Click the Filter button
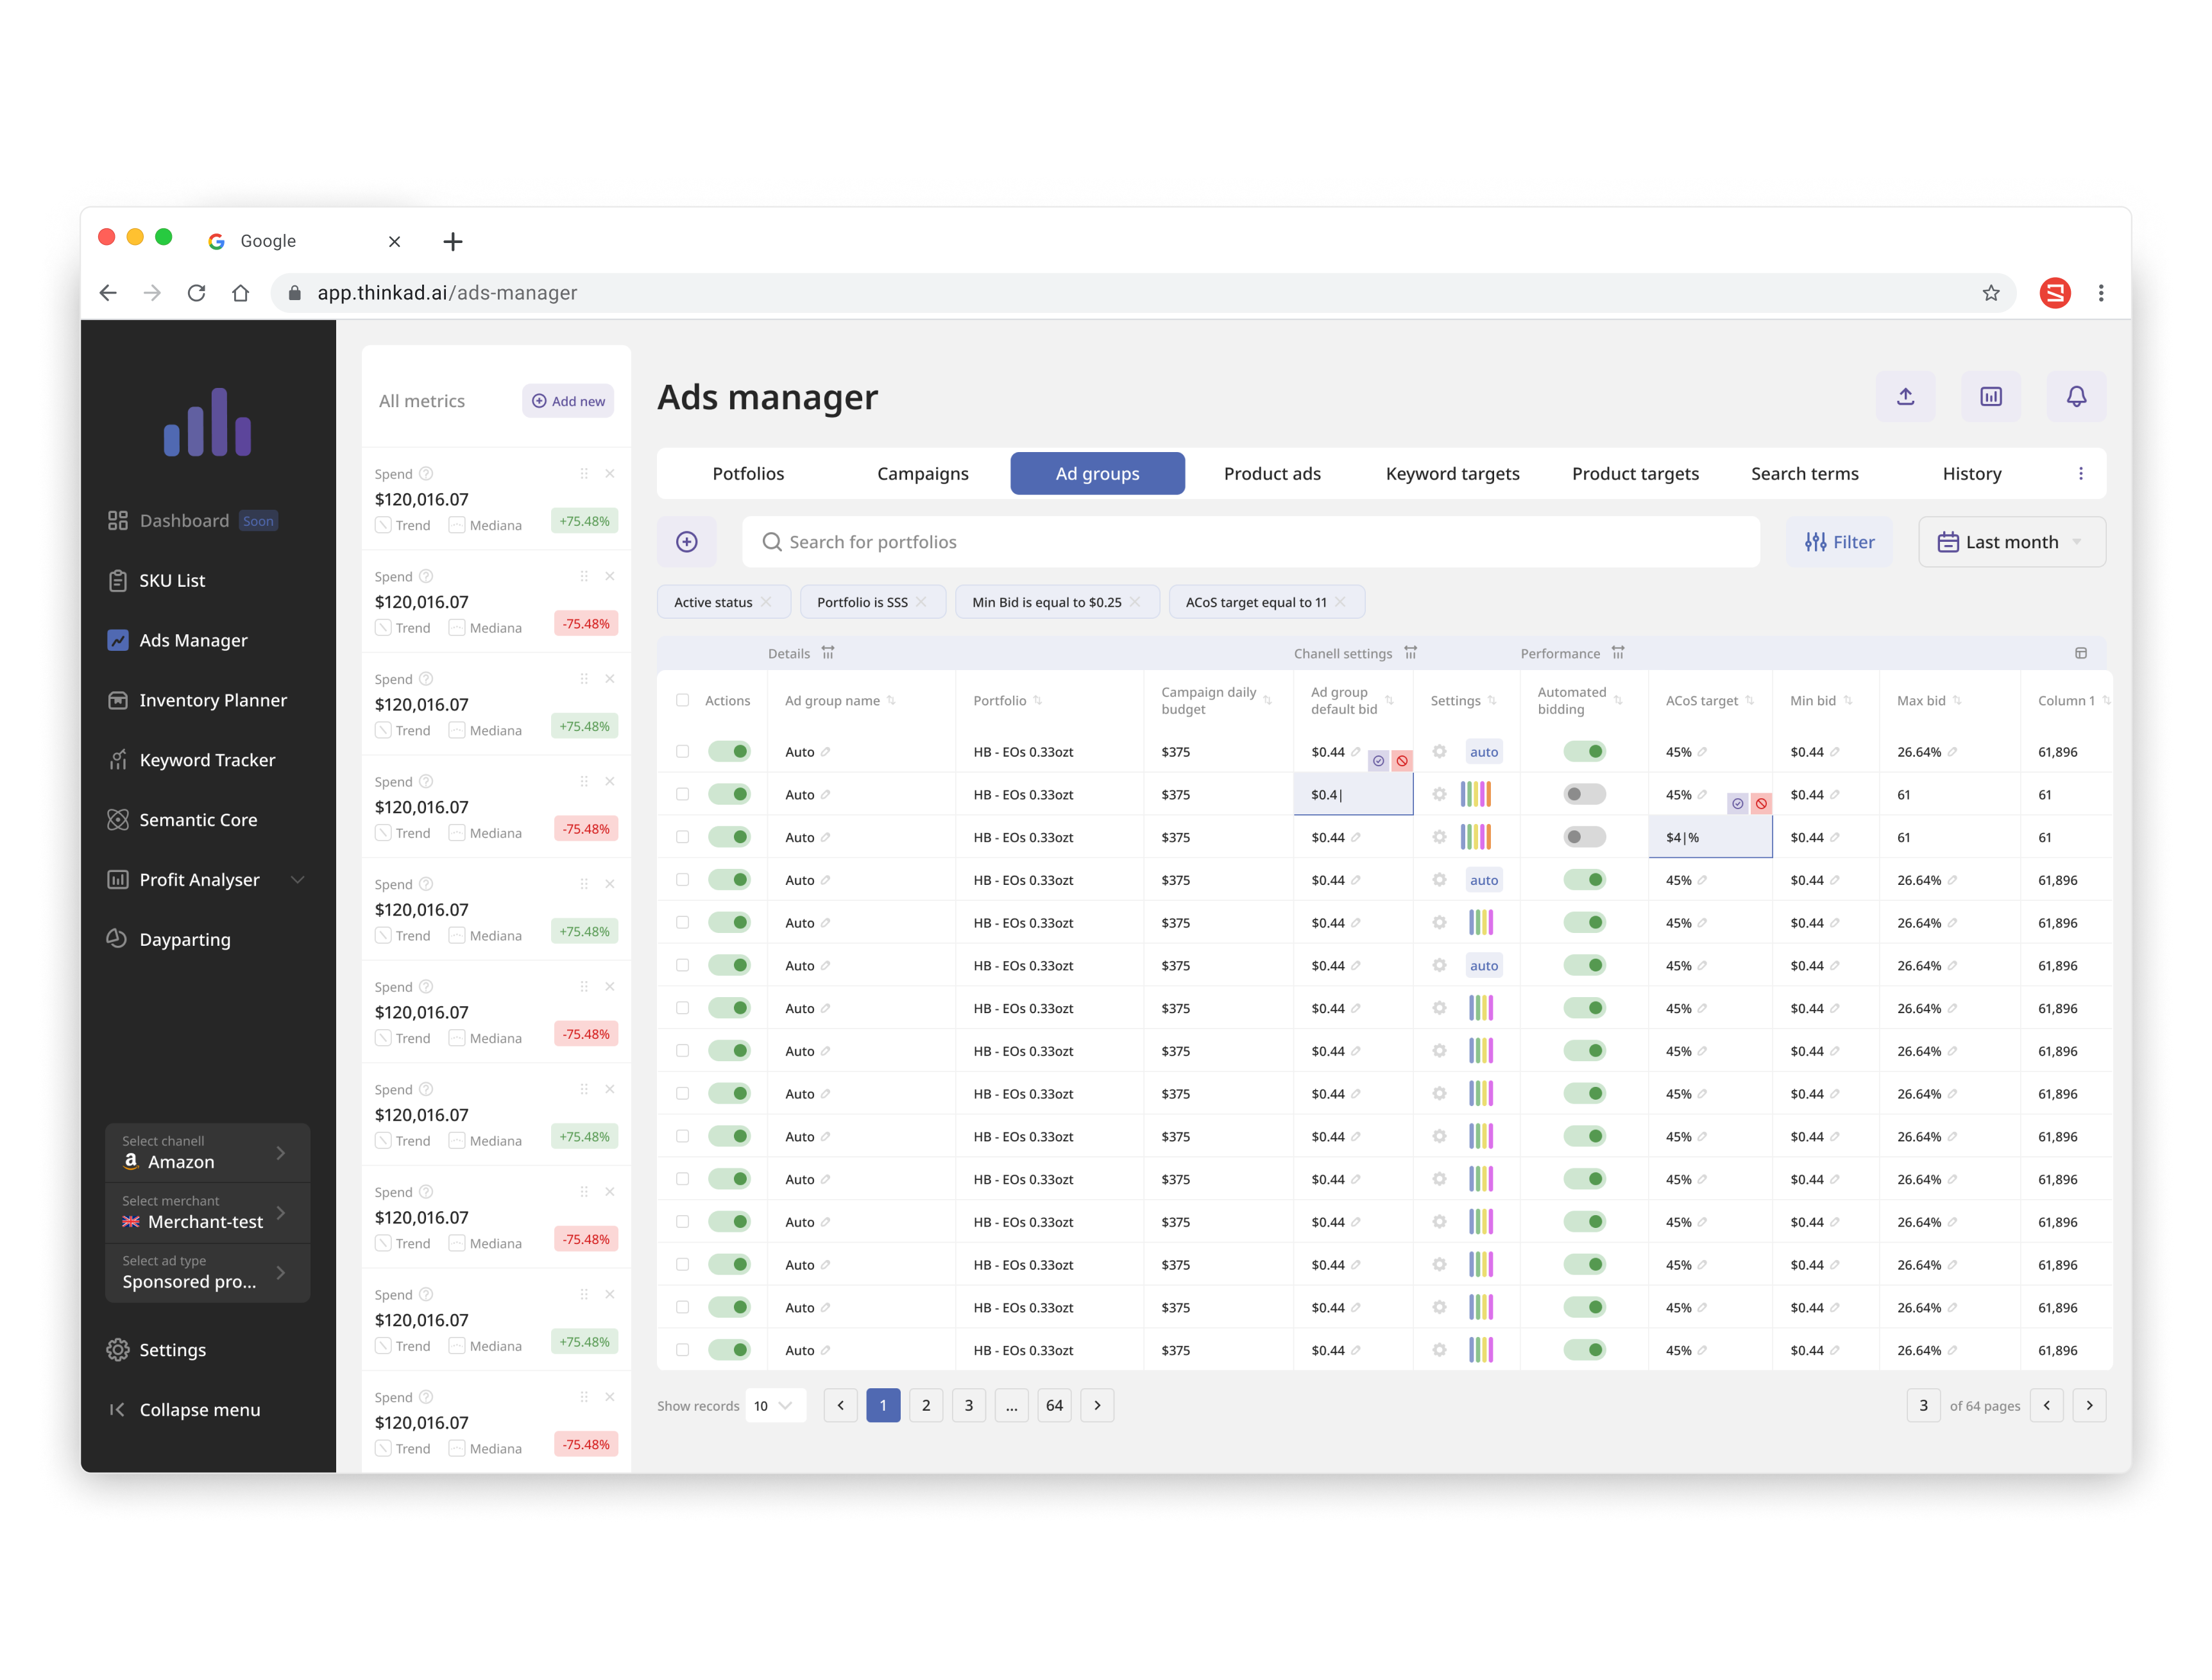Viewport: 2212px width, 1680px height. pos(1839,542)
